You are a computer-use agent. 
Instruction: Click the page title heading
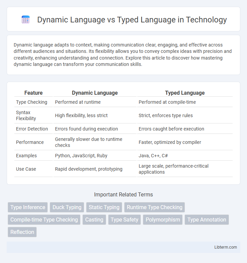(x=132, y=20)
